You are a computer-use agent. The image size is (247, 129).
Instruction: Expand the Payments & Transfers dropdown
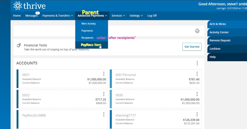(58, 16)
